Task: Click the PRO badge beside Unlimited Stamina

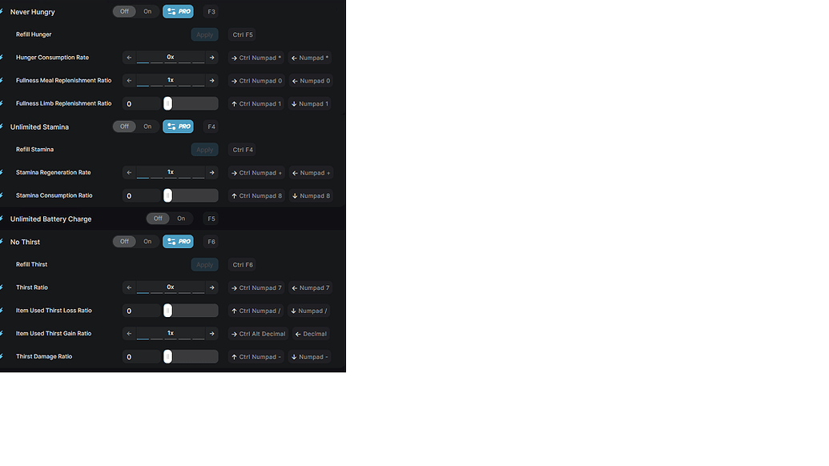Action: click(x=178, y=127)
